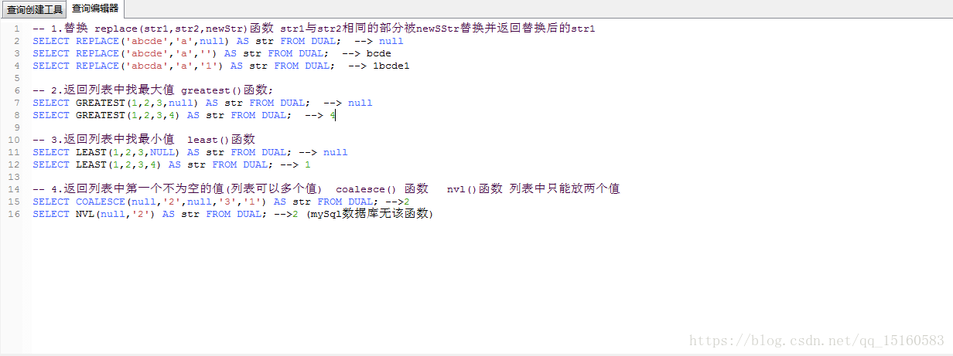The image size is (953, 356).
Task: Click the result text '--> 1bcde1'
Action: click(379, 66)
